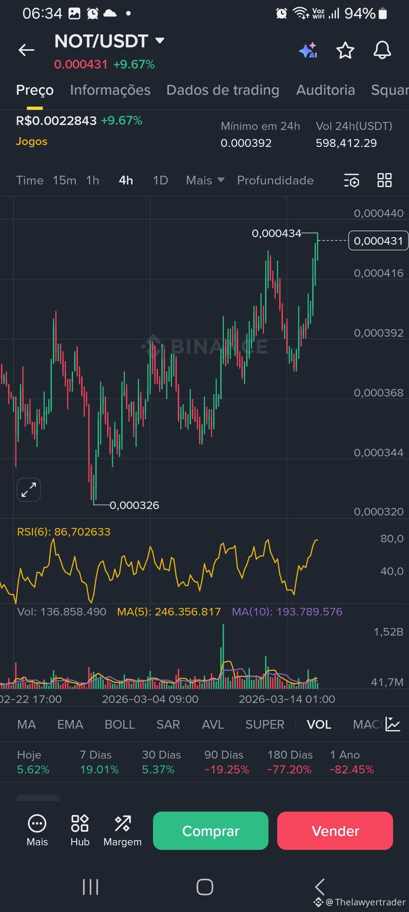The height and width of the screenshot is (912, 409).
Task: Tap the status bar alarm icon at left
Action: (x=92, y=14)
